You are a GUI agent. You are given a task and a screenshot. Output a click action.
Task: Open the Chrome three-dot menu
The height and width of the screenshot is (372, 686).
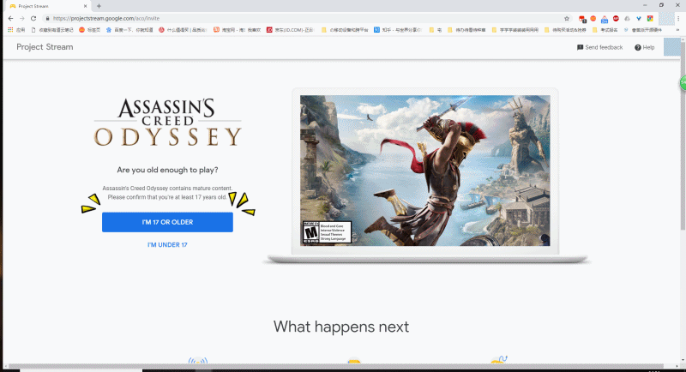pyautogui.click(x=678, y=18)
